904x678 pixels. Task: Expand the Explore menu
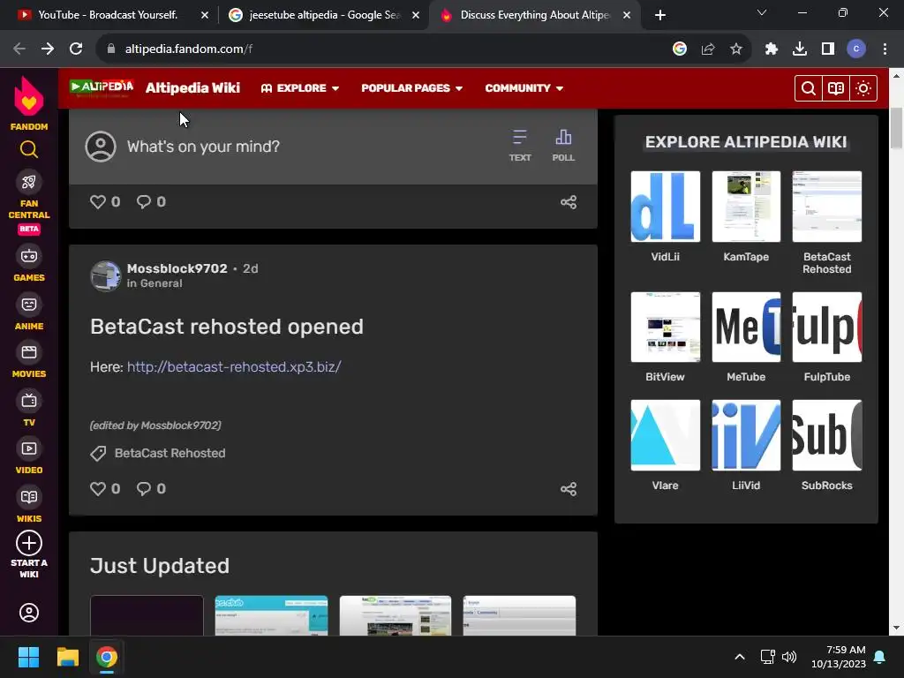pyautogui.click(x=300, y=88)
